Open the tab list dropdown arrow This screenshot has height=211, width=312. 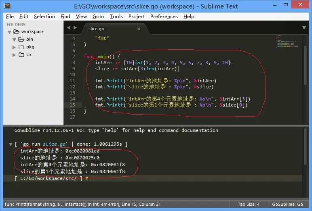304,27
